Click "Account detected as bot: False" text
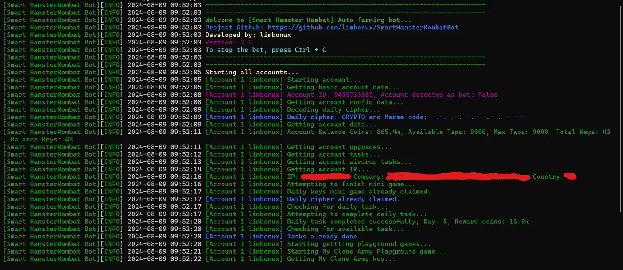This screenshot has height=270, width=623. point(439,95)
